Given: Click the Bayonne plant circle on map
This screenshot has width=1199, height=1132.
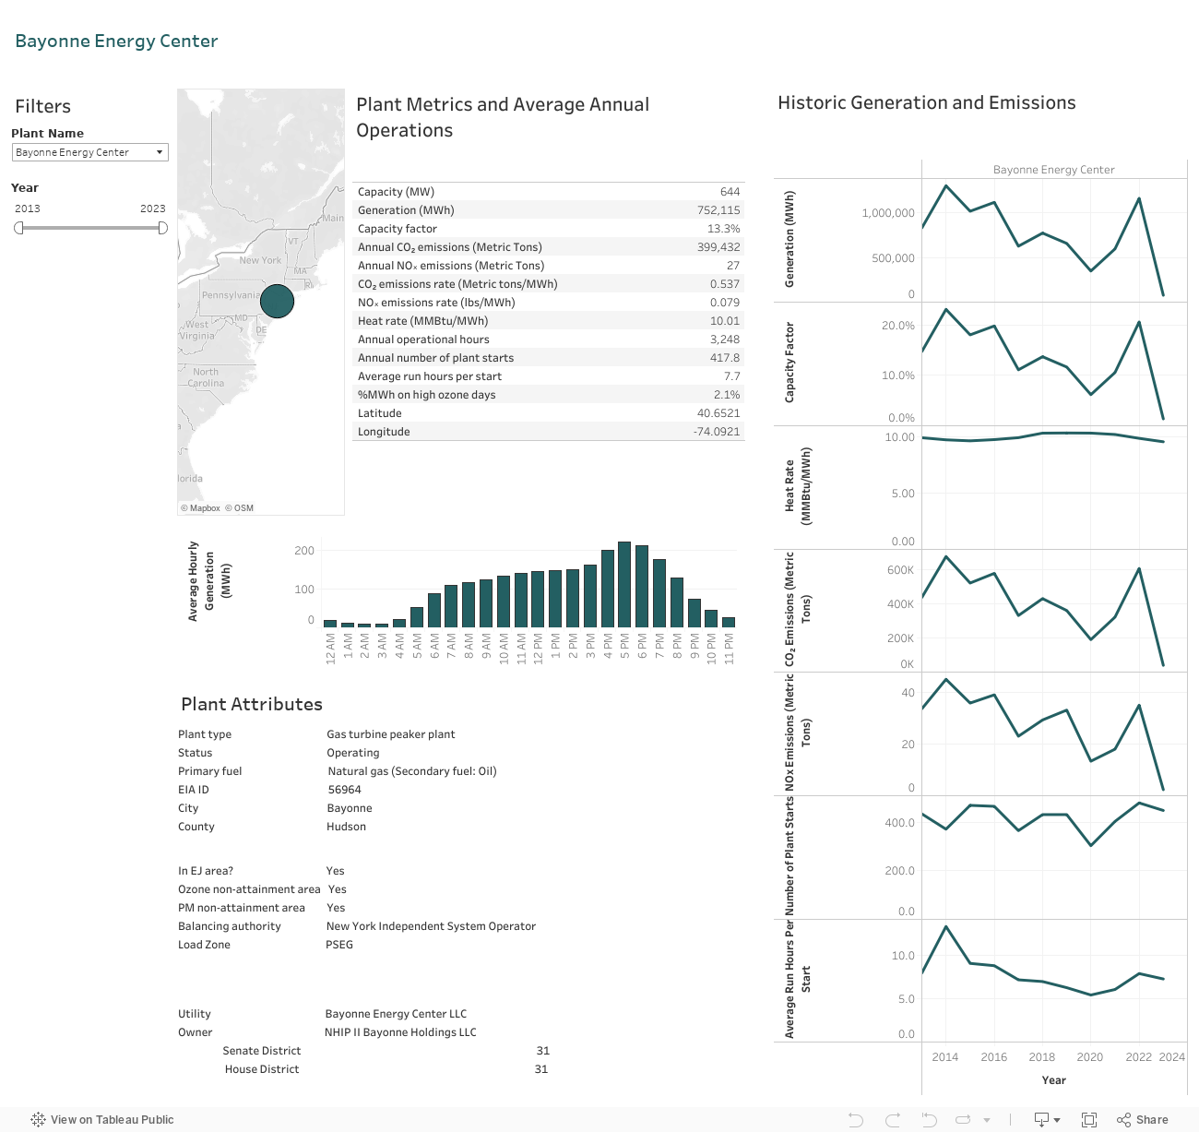Looking at the screenshot, I should click(277, 301).
